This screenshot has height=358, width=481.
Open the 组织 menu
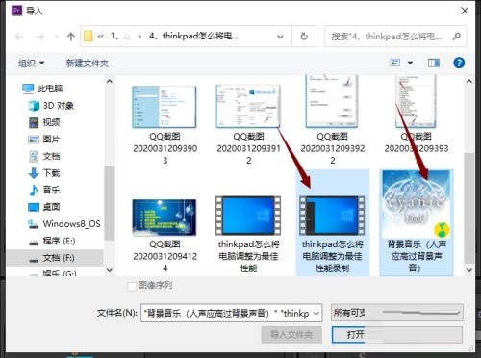click(31, 64)
